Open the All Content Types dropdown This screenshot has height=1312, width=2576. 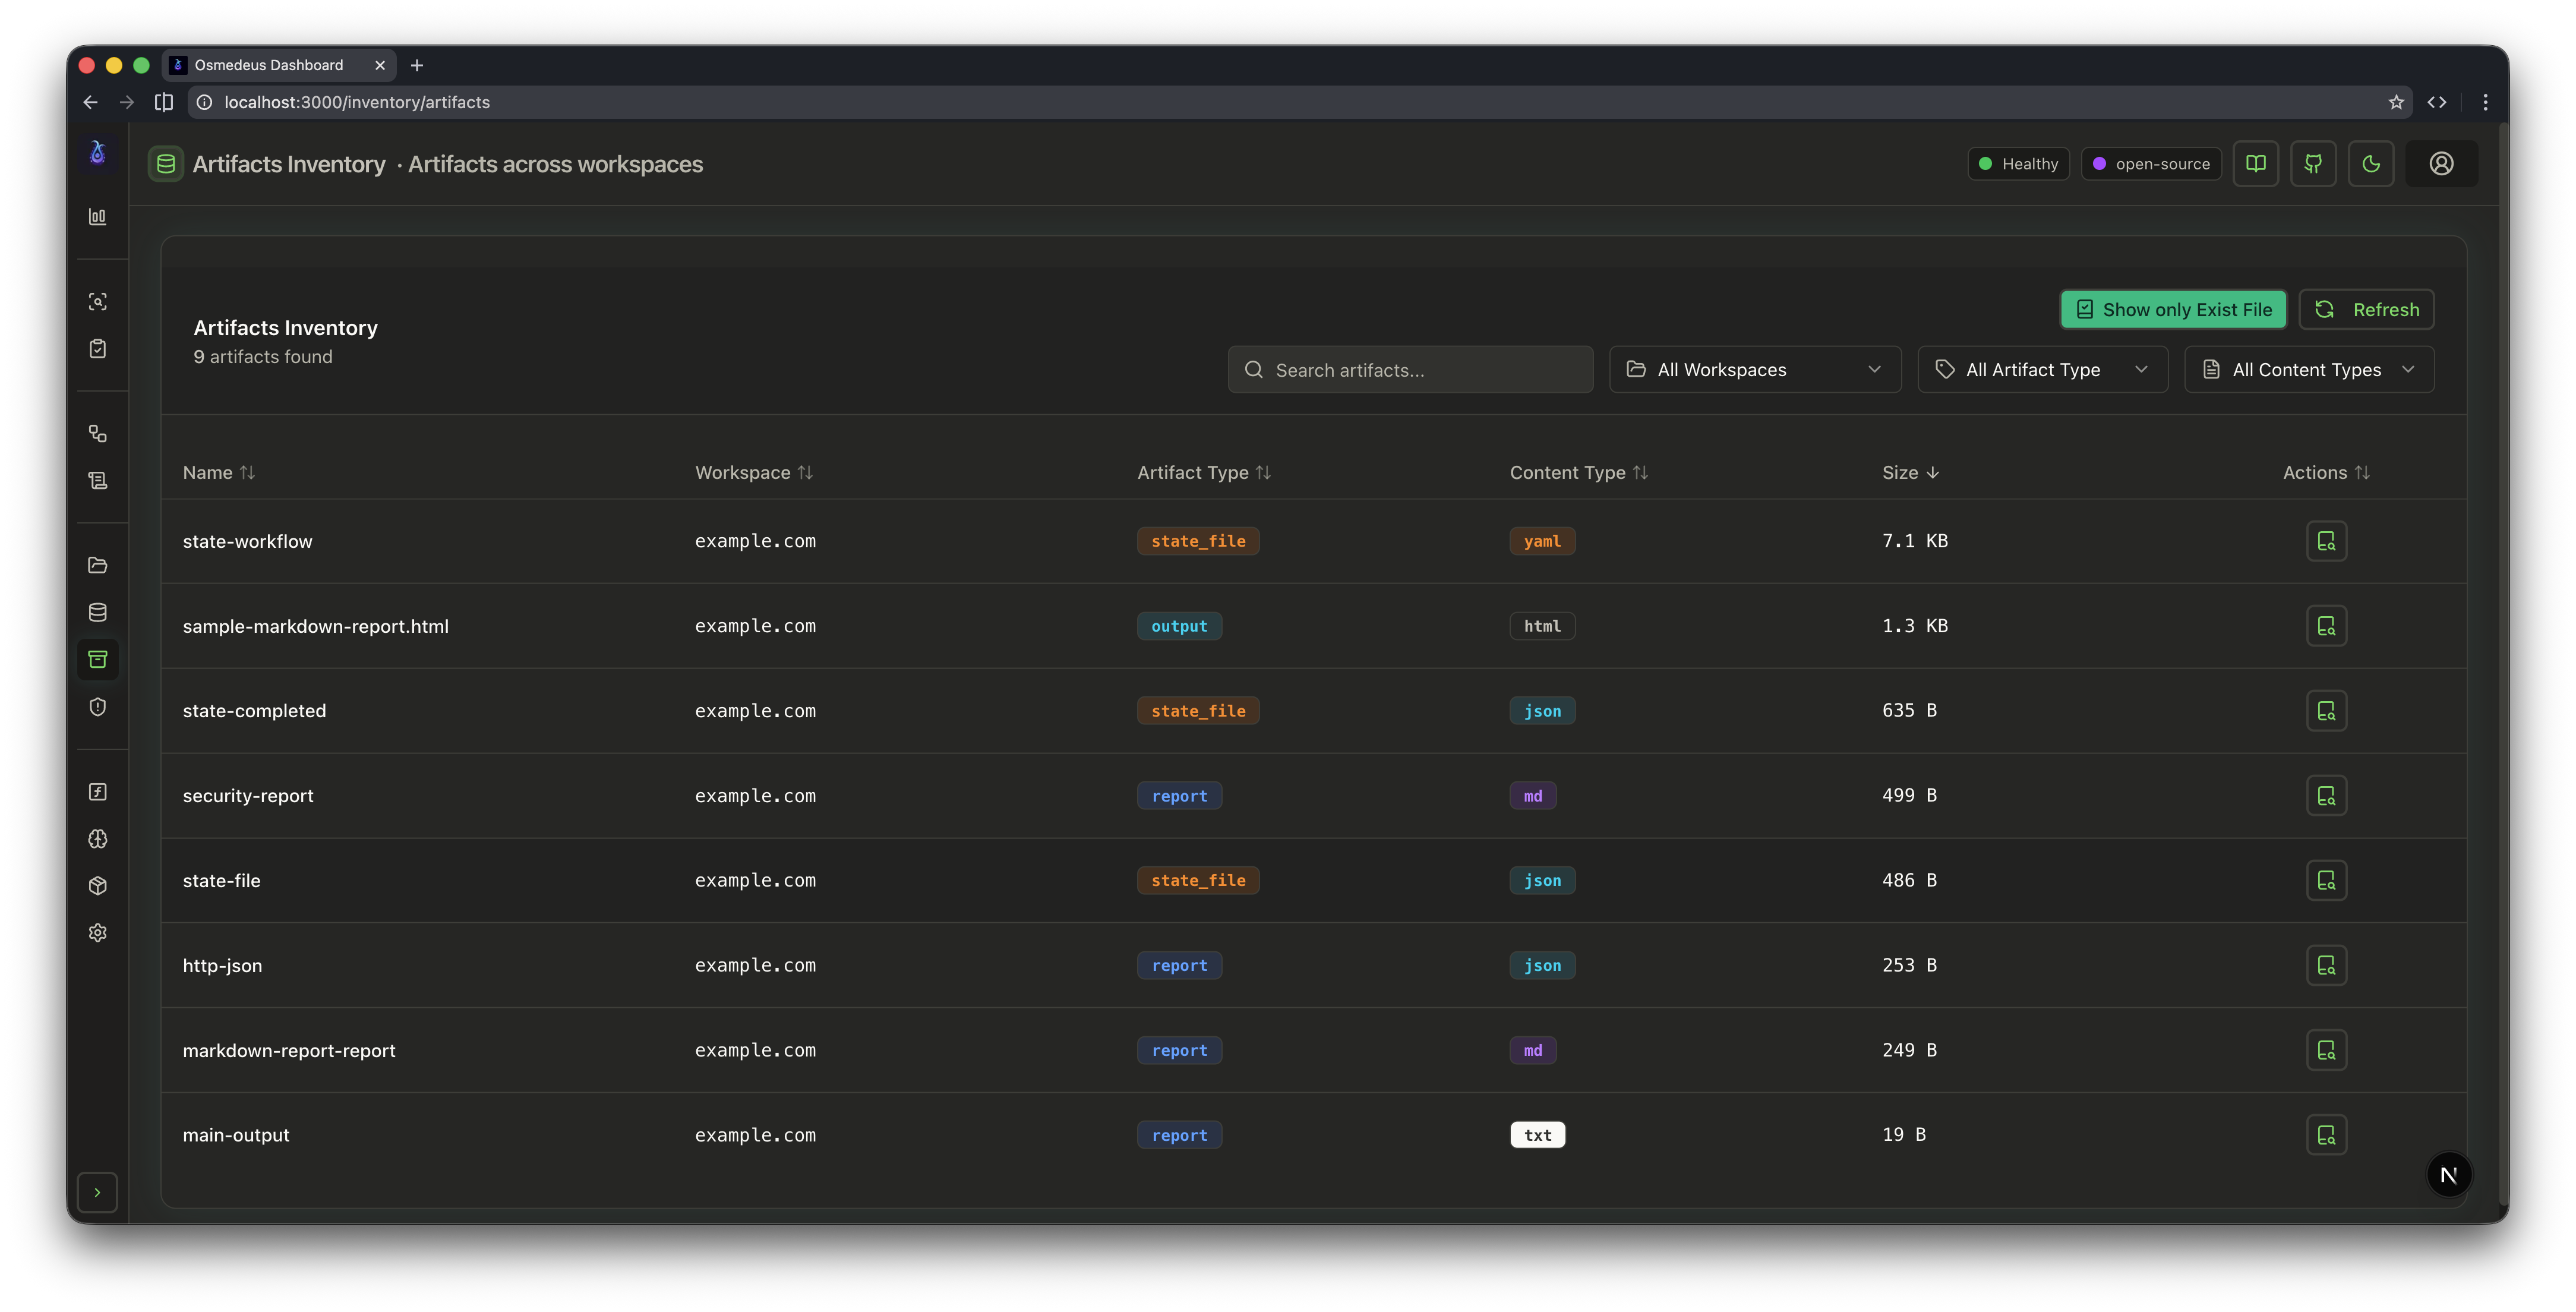pos(2309,369)
